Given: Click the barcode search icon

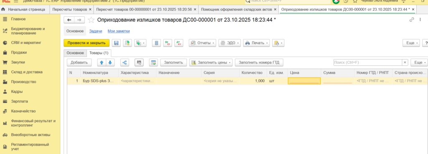Looking at the screenshot, I should click(x=139, y=62).
